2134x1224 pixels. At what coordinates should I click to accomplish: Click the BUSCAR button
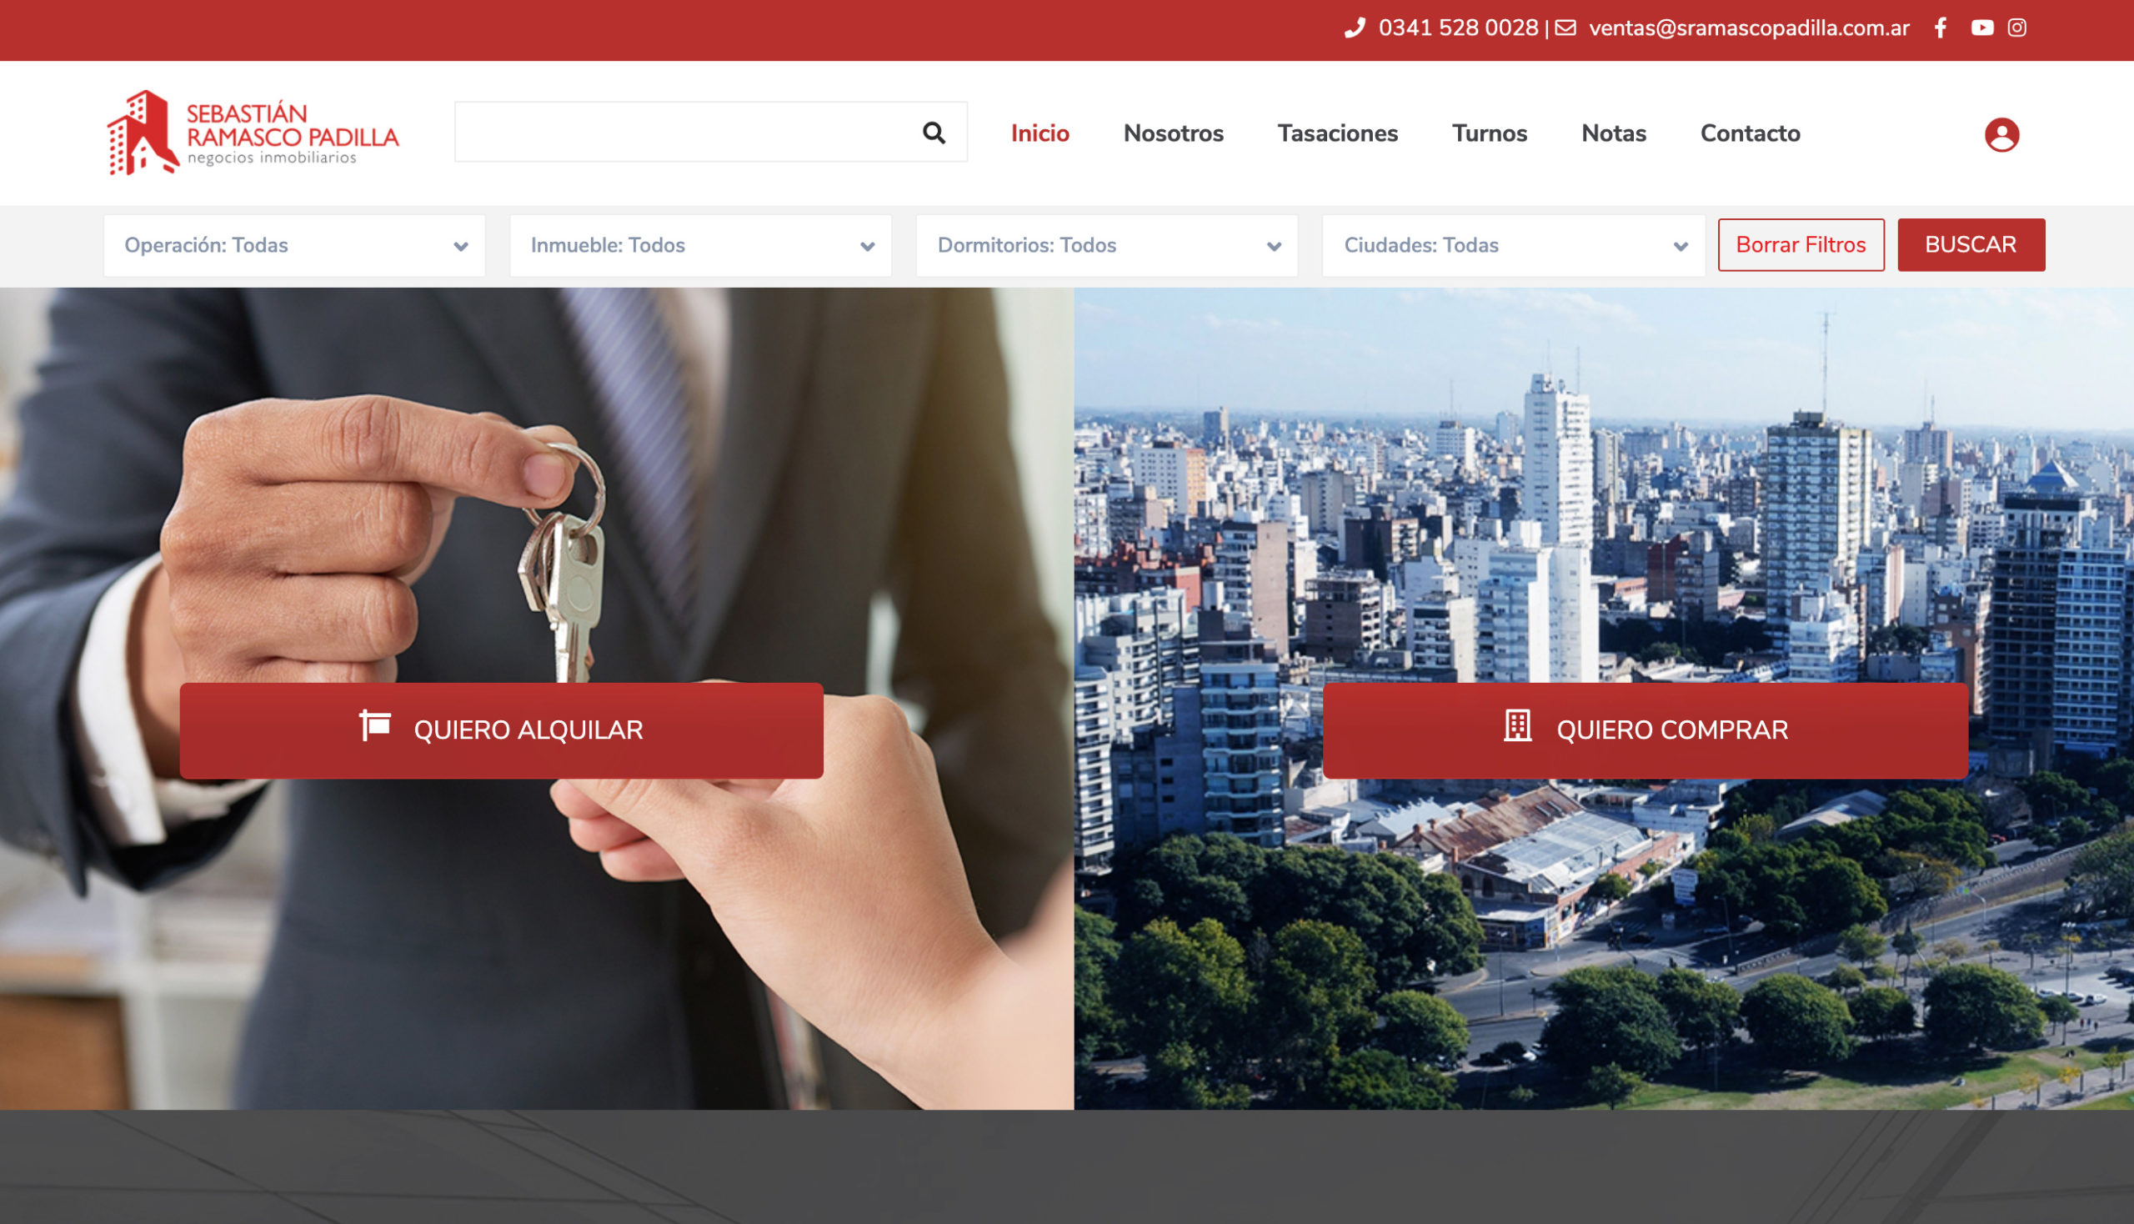(1971, 244)
